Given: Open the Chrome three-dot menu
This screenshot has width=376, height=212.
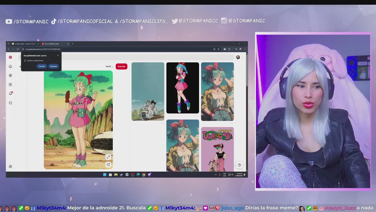Looking at the screenshot, I should [245, 49].
